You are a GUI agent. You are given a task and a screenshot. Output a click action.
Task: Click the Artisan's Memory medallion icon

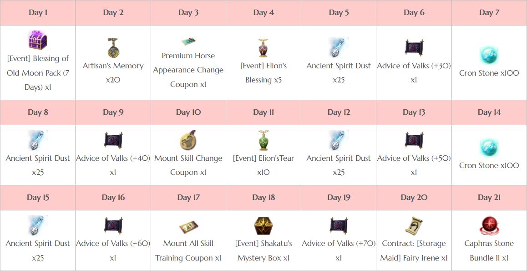[113, 47]
